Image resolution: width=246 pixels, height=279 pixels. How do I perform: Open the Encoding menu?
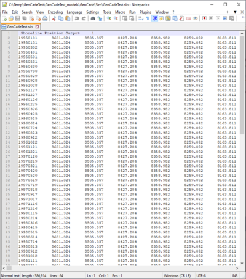coord(55,12)
